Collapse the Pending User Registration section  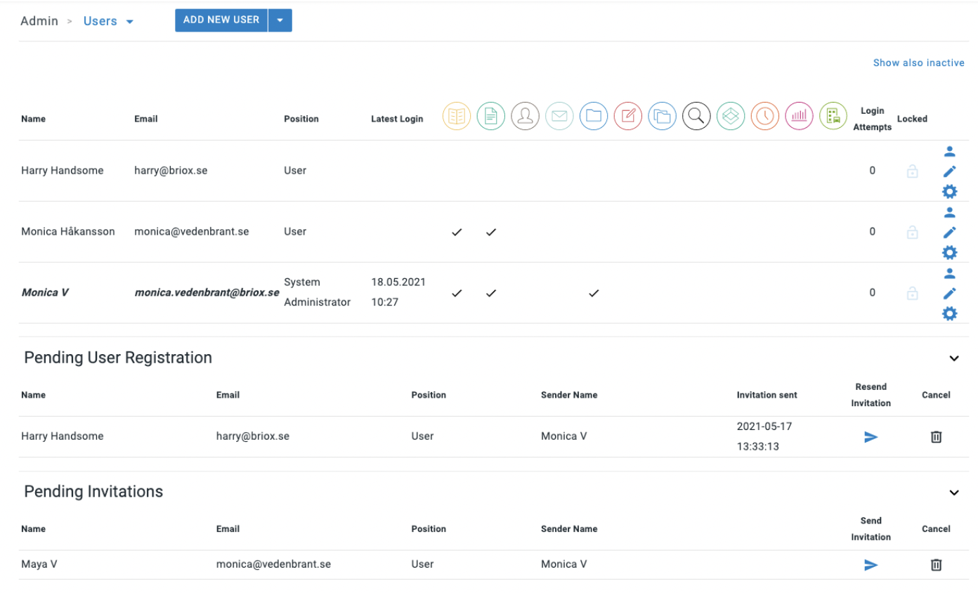953,358
